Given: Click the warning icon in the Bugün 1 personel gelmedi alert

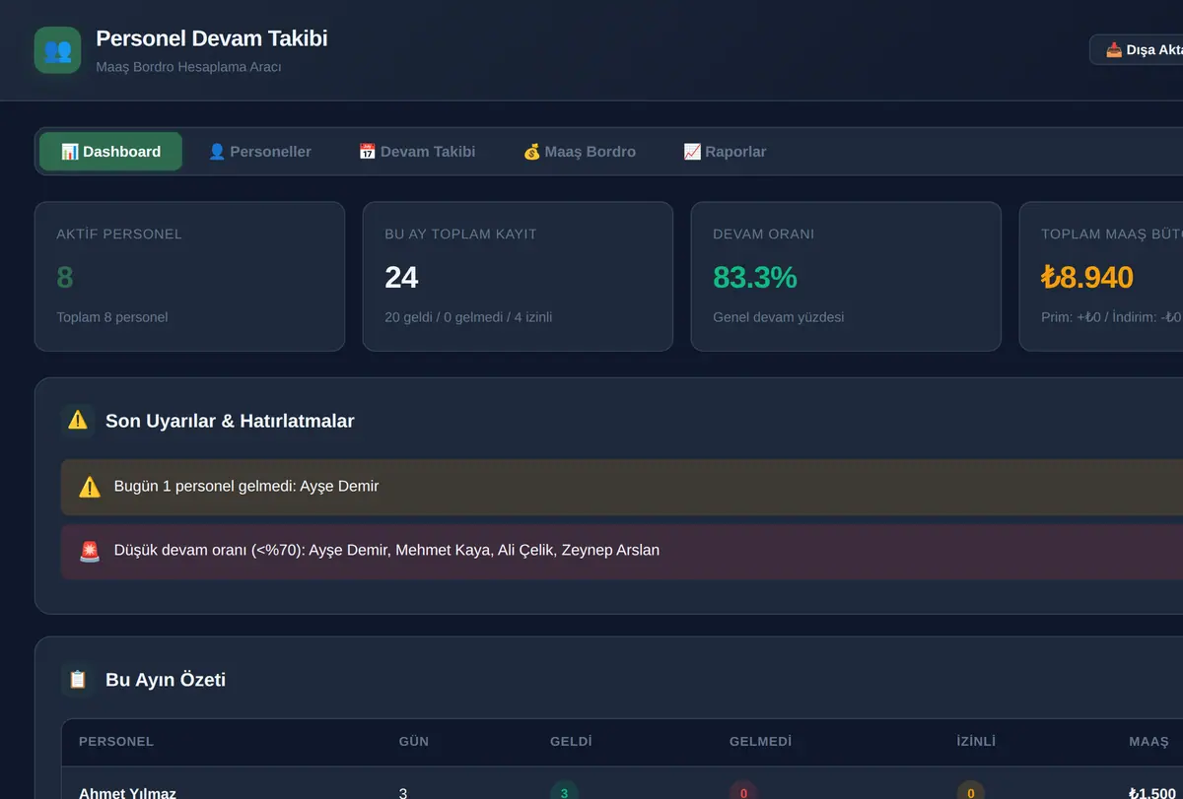Looking at the screenshot, I should [x=90, y=487].
